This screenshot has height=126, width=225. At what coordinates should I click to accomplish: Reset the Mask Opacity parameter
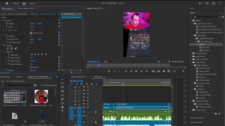coord(59,61)
